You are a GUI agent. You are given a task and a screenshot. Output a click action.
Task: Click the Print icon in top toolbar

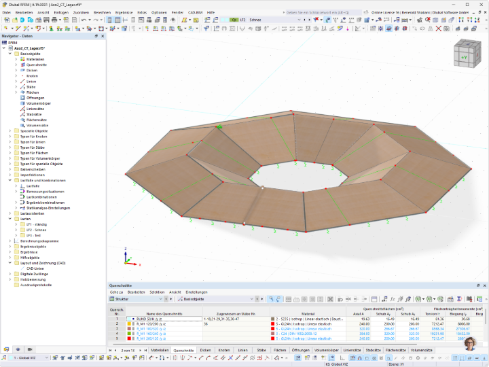point(54,20)
